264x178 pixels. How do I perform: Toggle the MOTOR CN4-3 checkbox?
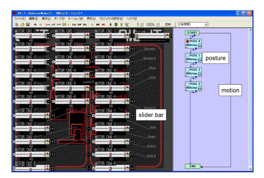click(94, 142)
